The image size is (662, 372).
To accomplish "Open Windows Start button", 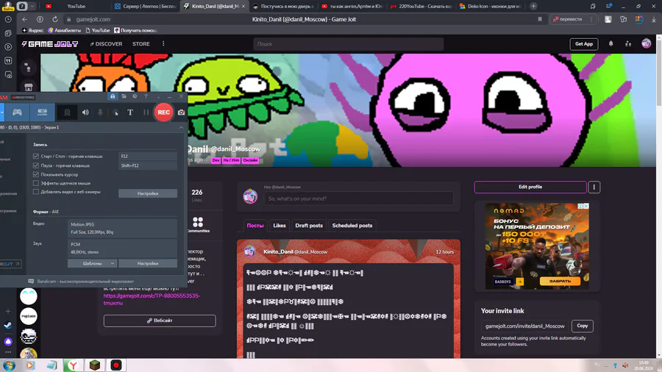I will point(9,365).
